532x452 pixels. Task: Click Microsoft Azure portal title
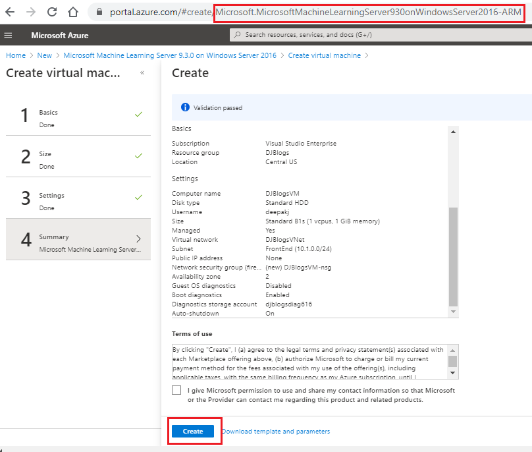tap(60, 36)
